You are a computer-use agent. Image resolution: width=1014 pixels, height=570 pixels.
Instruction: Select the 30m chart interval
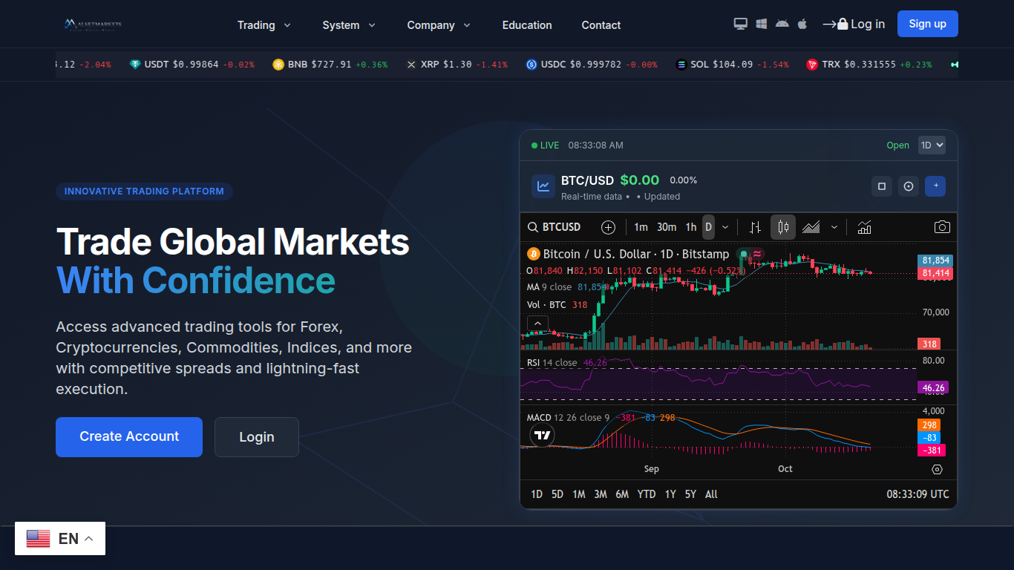[667, 227]
